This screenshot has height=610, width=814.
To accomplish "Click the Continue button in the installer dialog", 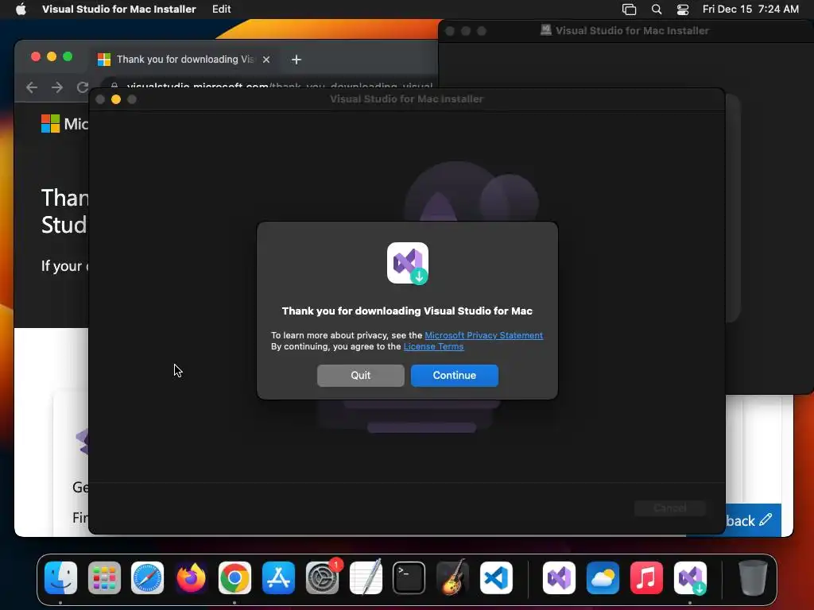I will [454, 375].
